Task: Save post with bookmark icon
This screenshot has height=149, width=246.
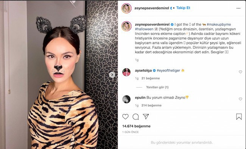Action: click(x=239, y=117)
